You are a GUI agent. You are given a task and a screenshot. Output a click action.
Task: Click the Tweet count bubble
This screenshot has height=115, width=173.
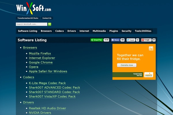(x=138, y=40)
